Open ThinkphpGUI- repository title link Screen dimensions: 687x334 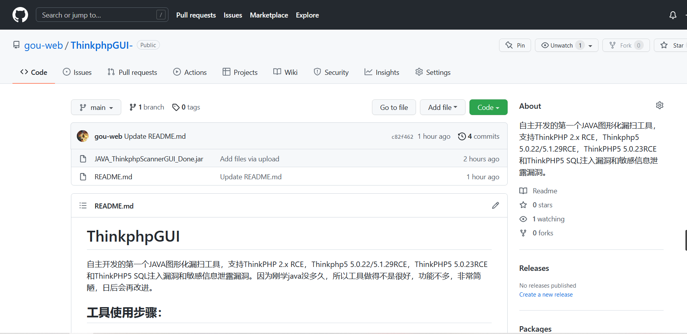click(101, 45)
